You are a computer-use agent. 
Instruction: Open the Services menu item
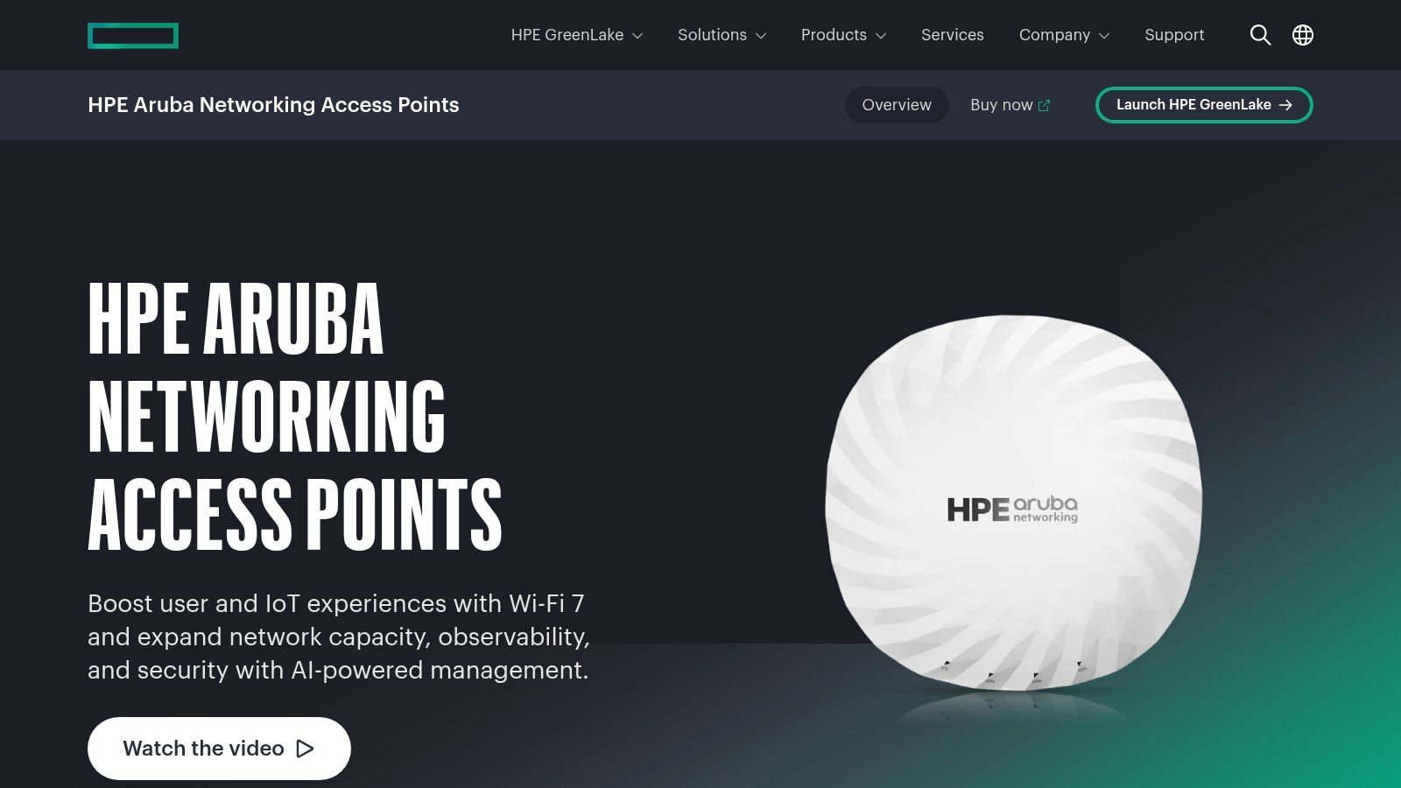pyautogui.click(x=953, y=35)
